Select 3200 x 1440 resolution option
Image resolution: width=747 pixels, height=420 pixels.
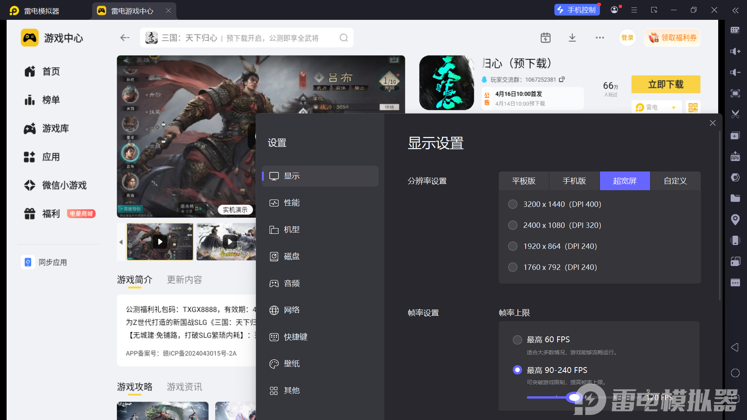[x=513, y=204]
